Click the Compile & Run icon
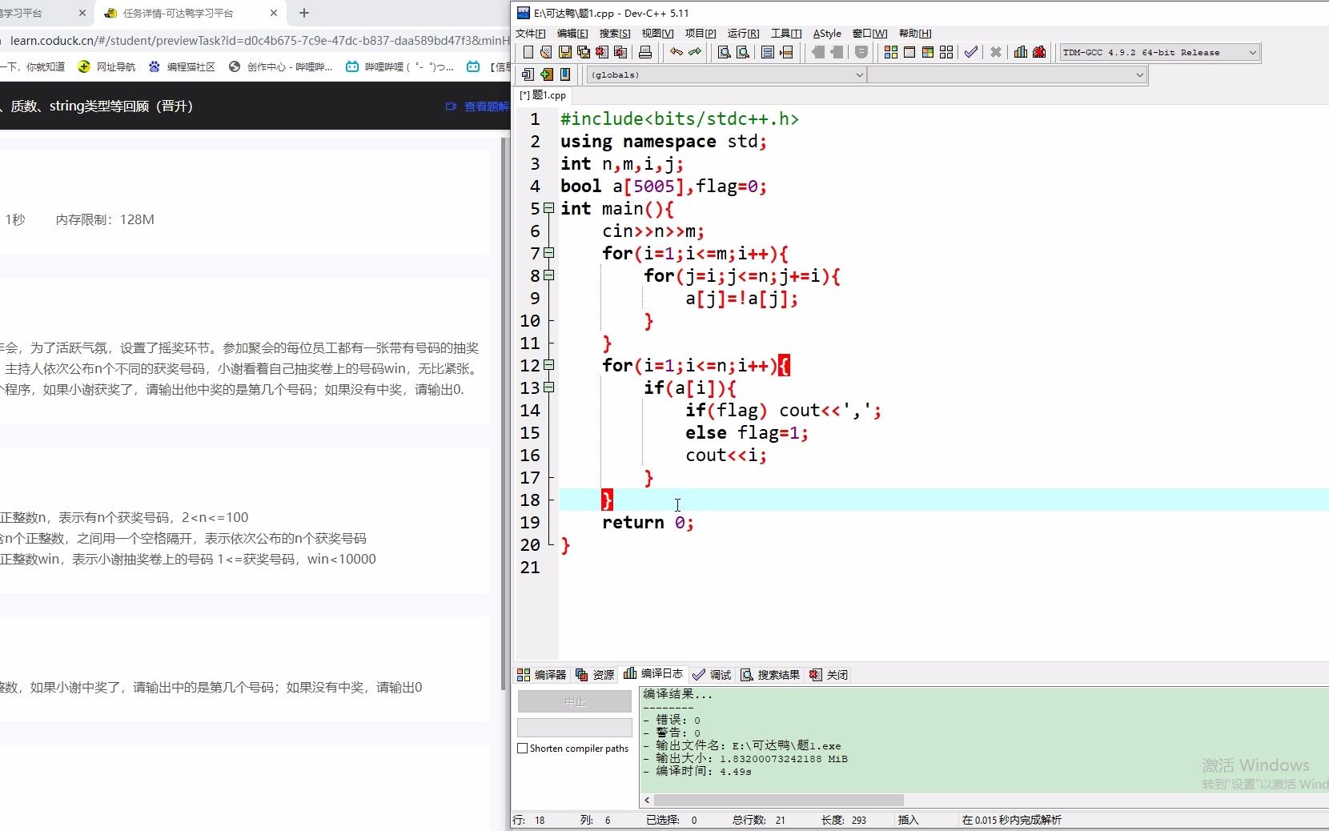 (928, 52)
